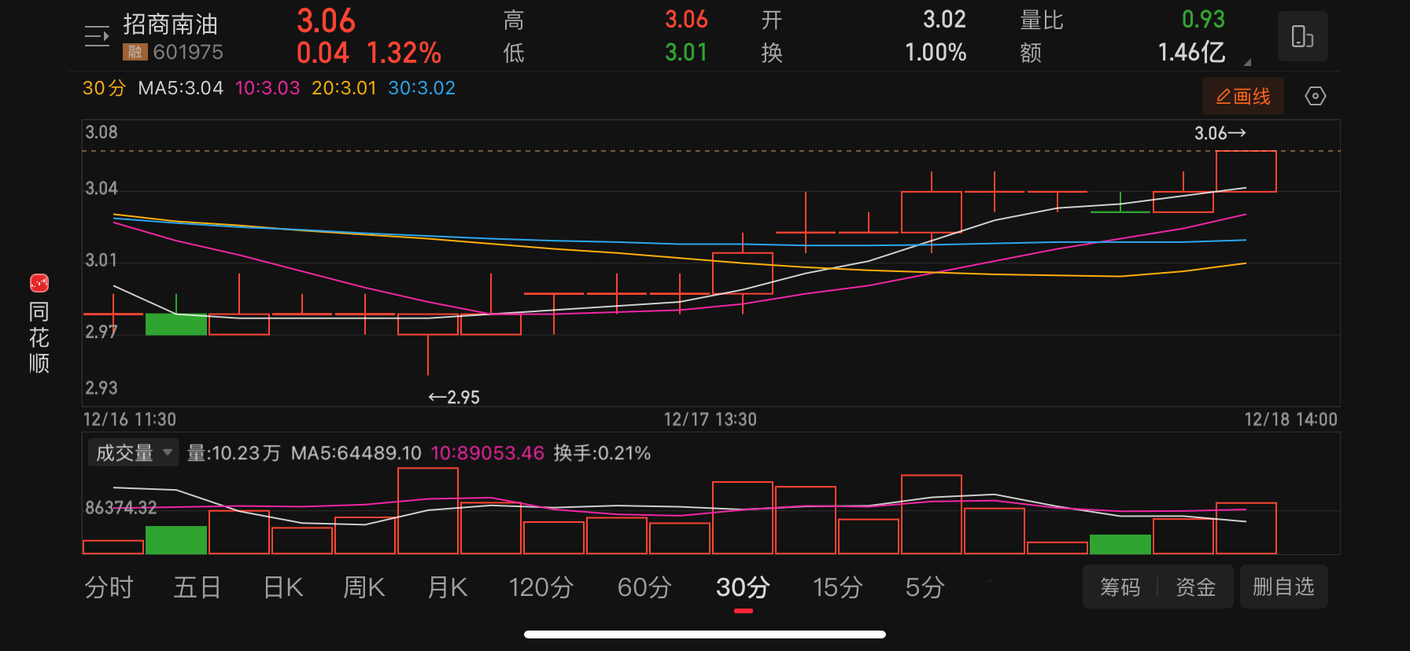Image resolution: width=1410 pixels, height=651 pixels.
Task: Click the 画线 draw line button
Action: 1242,96
